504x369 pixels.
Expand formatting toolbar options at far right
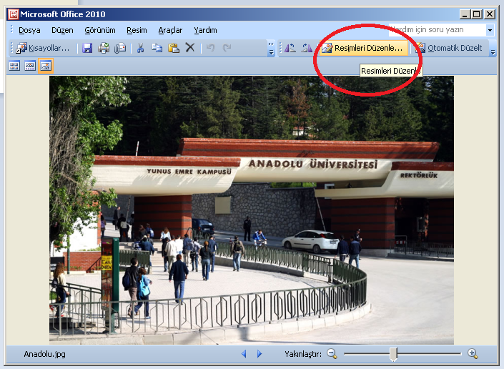click(492, 49)
